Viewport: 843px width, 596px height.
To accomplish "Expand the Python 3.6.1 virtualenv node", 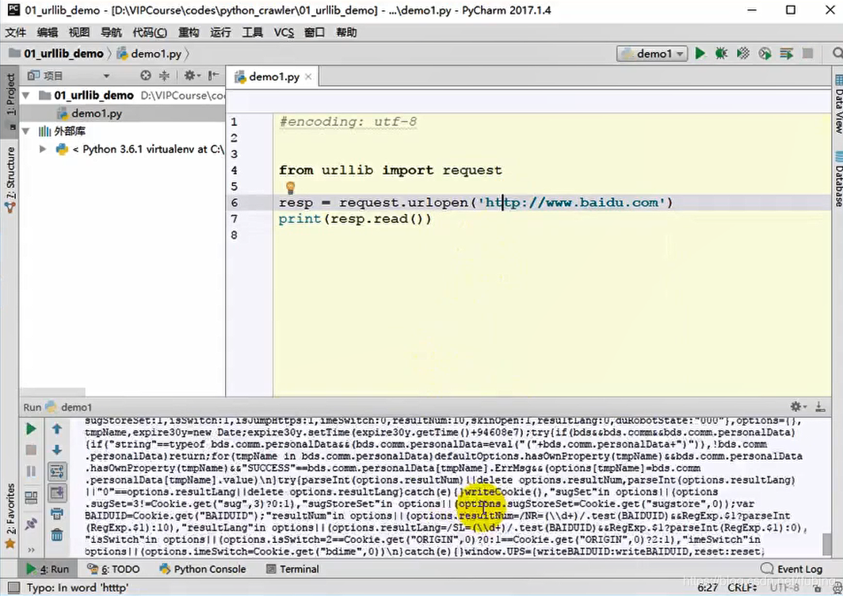I will [43, 149].
